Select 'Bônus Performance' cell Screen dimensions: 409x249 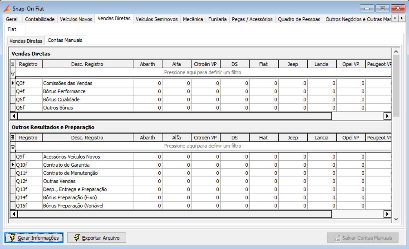tap(88, 91)
